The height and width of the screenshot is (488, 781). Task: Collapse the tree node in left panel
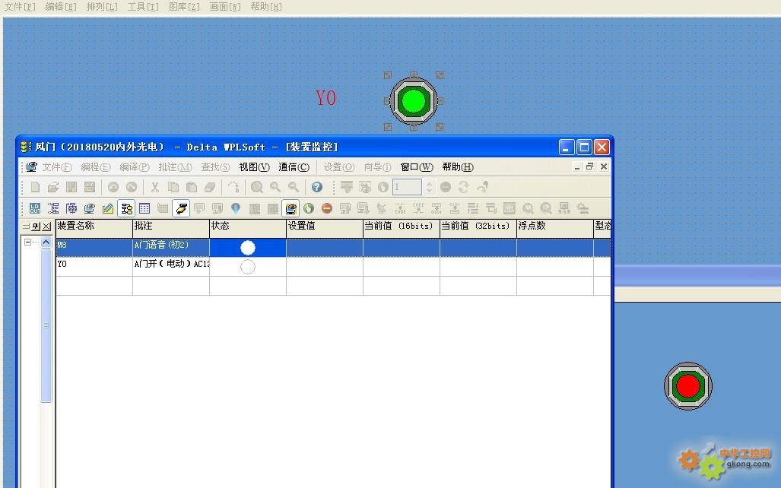27,242
